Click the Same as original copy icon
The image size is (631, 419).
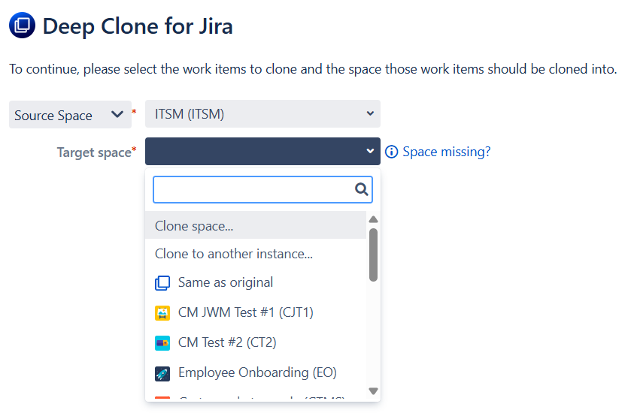coord(162,283)
